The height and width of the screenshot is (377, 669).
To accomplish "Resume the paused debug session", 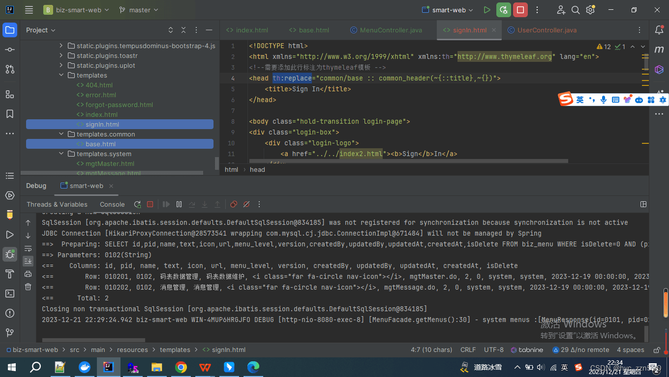I will pos(166,204).
